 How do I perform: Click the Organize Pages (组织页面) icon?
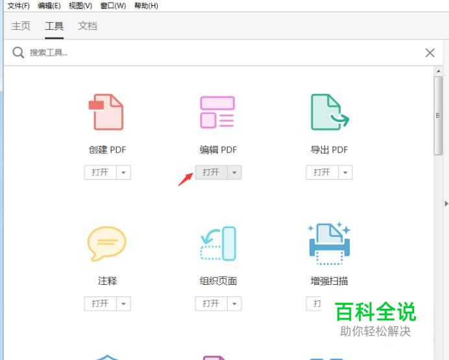tap(218, 243)
